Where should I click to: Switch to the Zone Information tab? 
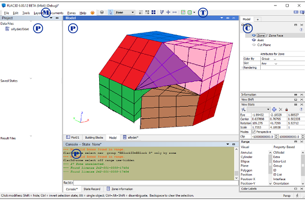pos(120,189)
